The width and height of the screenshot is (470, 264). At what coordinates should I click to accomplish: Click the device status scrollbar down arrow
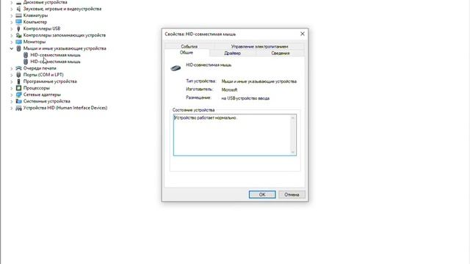(292, 152)
